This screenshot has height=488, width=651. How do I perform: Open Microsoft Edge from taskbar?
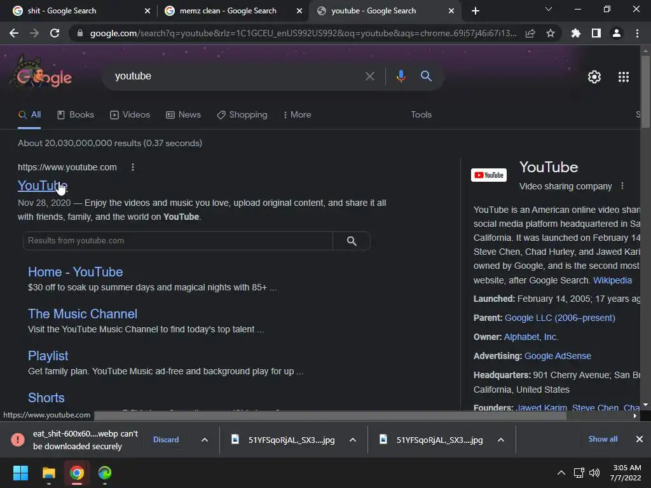point(105,473)
